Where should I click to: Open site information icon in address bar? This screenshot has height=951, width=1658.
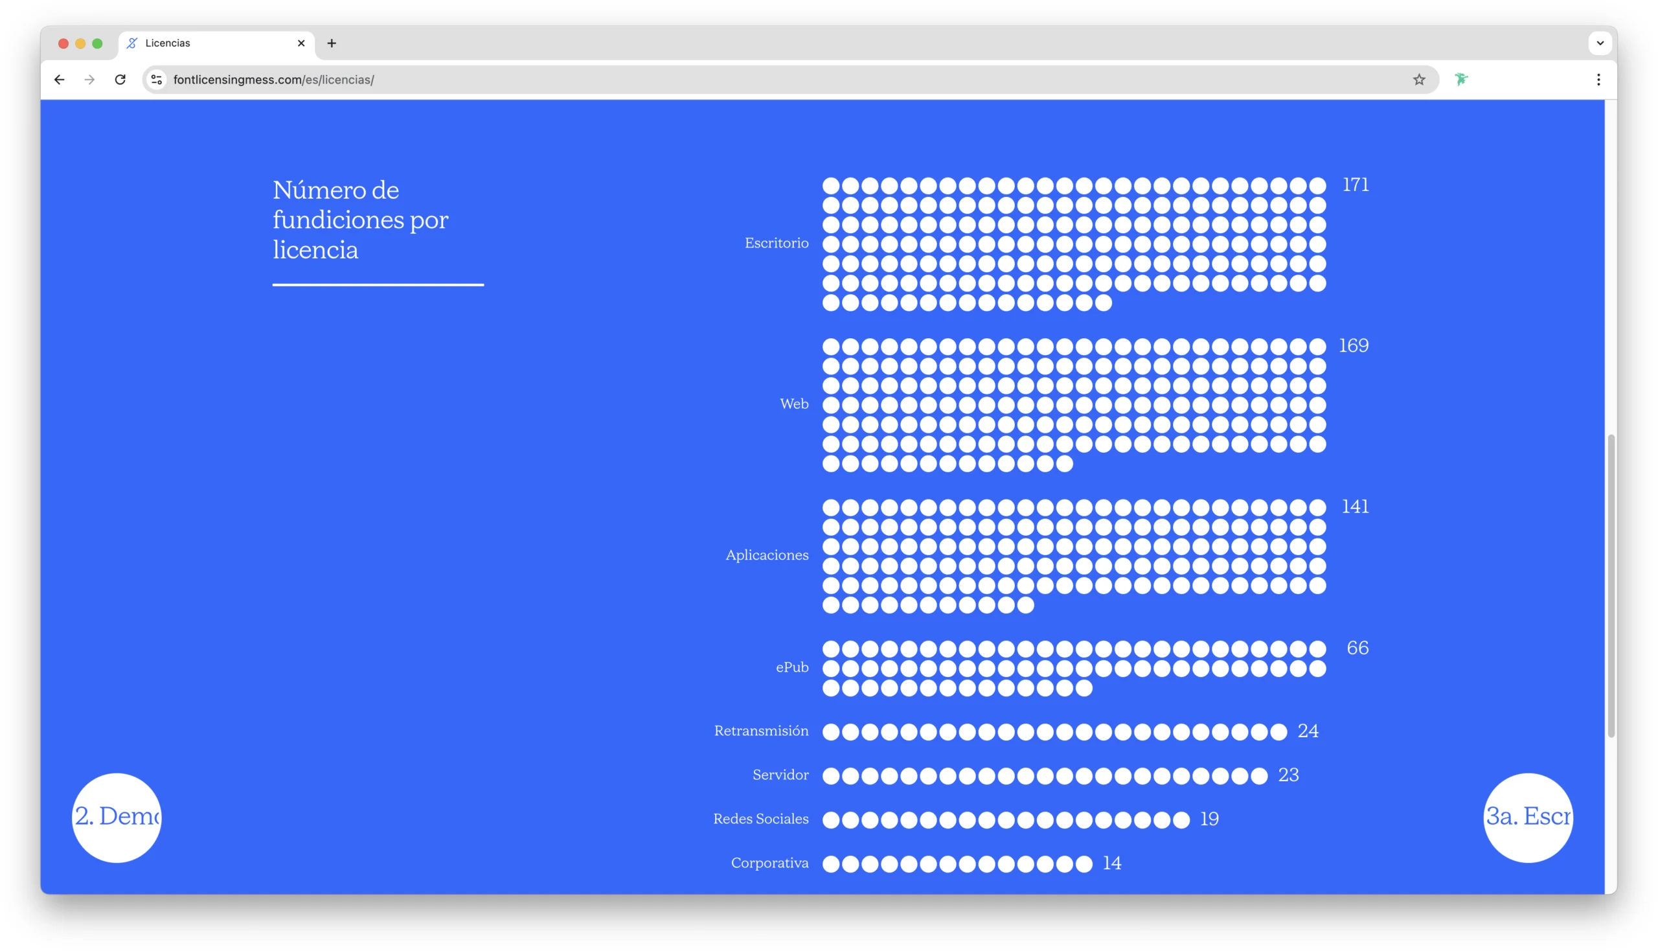(157, 80)
